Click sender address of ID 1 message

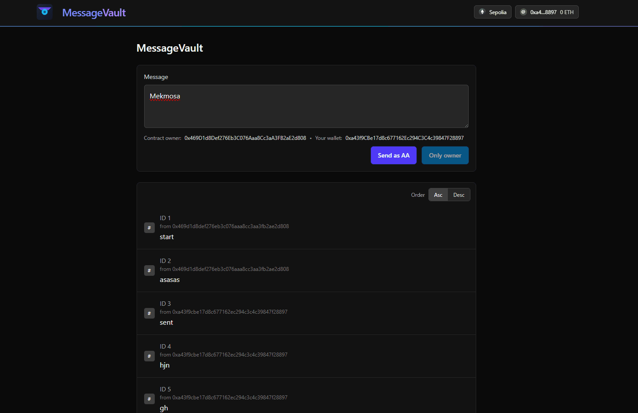(x=230, y=226)
